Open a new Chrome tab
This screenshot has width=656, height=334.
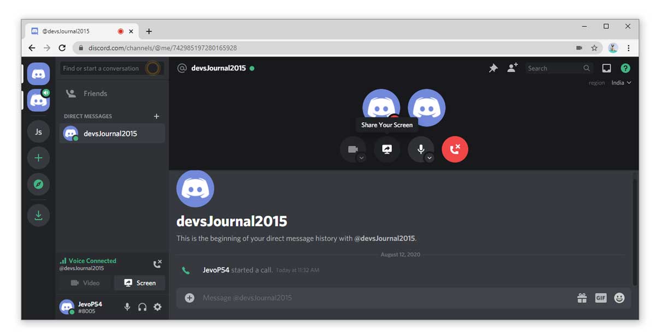click(149, 32)
